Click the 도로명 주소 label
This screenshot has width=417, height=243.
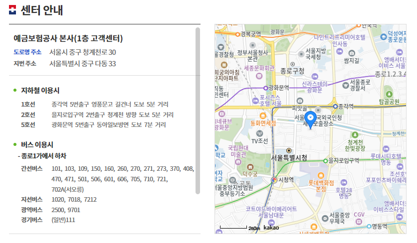click(27, 52)
